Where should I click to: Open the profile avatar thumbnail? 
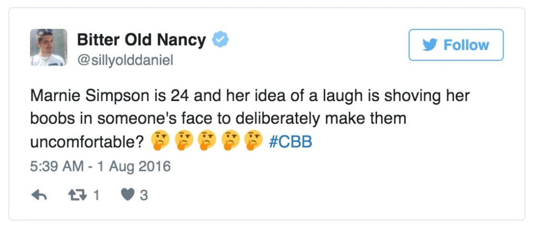[52, 48]
